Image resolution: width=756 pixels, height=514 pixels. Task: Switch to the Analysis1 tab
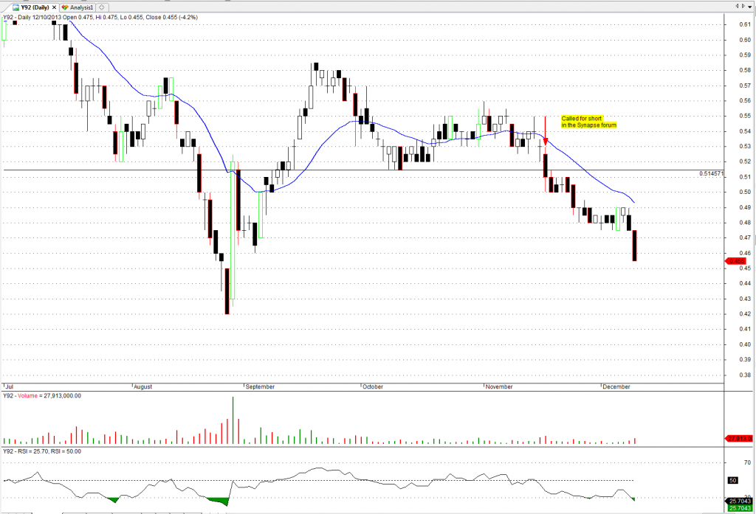point(80,7)
